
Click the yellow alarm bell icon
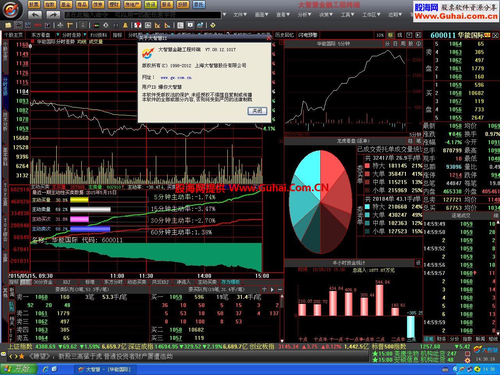125,25
